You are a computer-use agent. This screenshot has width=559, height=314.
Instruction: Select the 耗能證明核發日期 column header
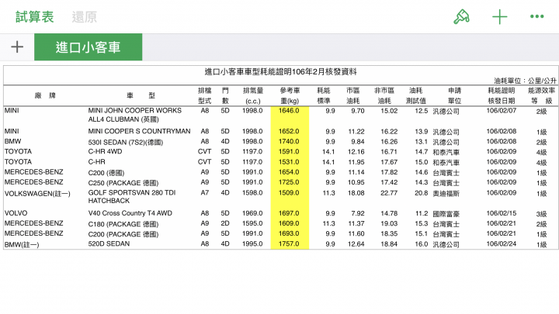pyautogui.click(x=502, y=95)
